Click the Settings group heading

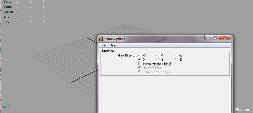[108, 51]
